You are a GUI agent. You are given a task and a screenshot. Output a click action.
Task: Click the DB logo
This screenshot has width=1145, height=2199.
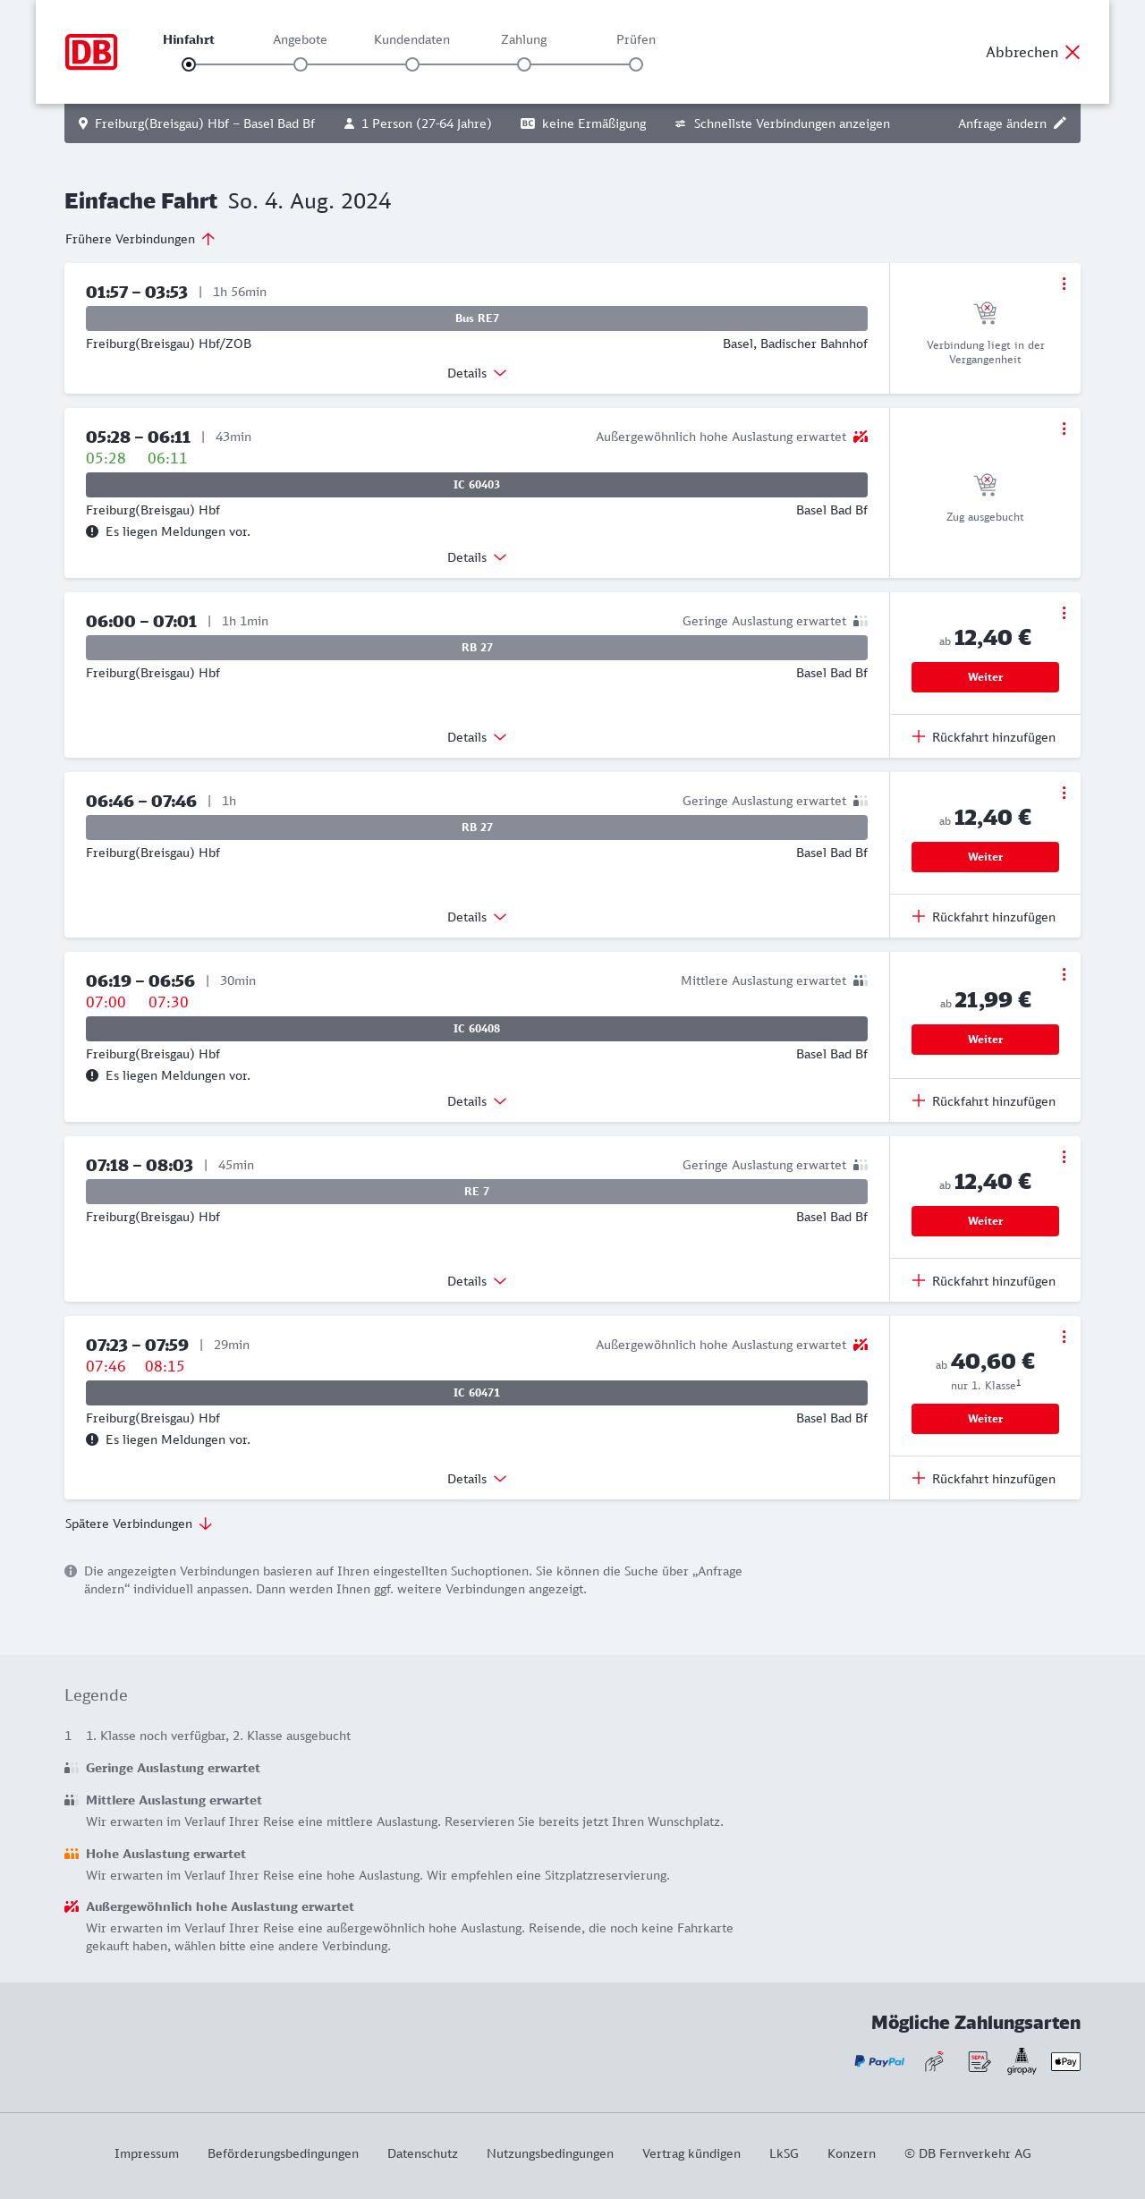tap(91, 52)
